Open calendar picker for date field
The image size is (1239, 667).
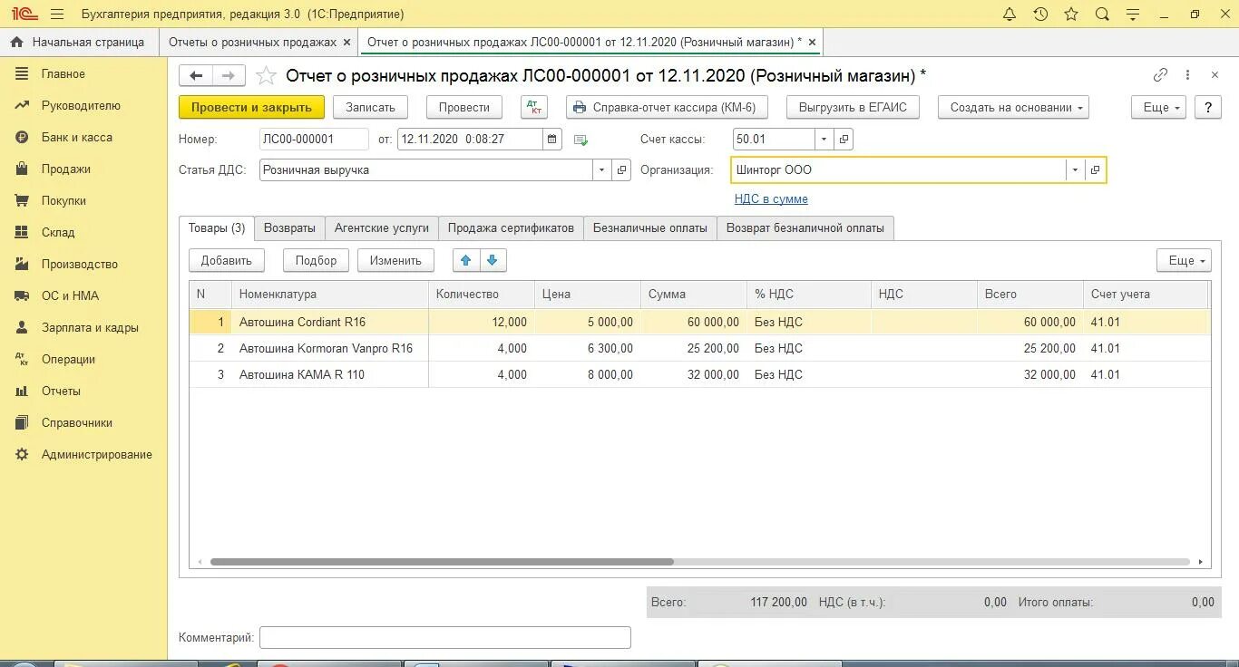coord(552,140)
